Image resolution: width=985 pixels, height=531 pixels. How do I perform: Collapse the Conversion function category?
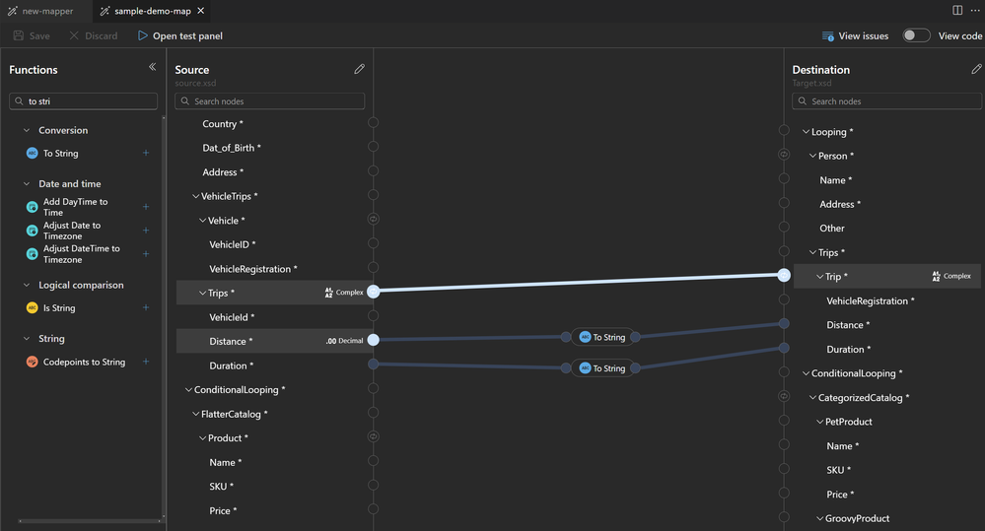[27, 131]
